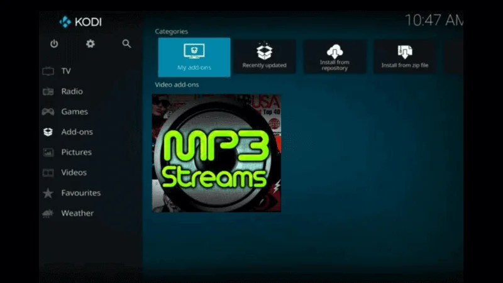503x283 pixels.
Task: Select Add-ons in the sidebar
Action: pos(77,132)
